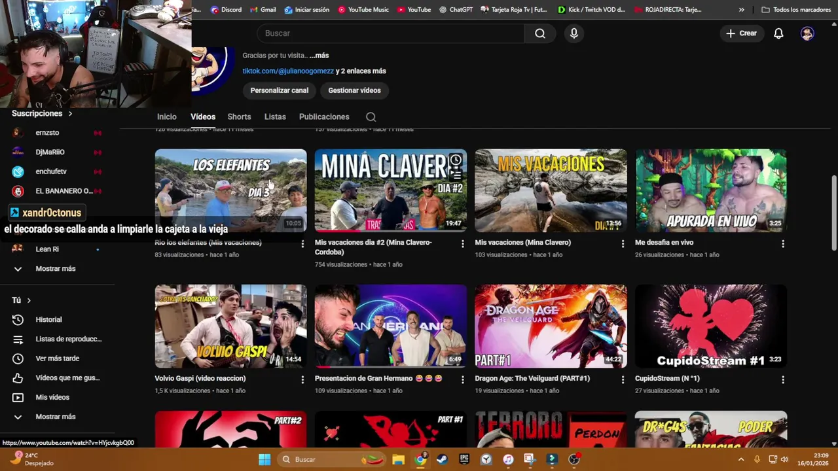The image size is (838, 471).
Task: Open options menu for Mis vacaciones día #2
Action: (x=462, y=244)
